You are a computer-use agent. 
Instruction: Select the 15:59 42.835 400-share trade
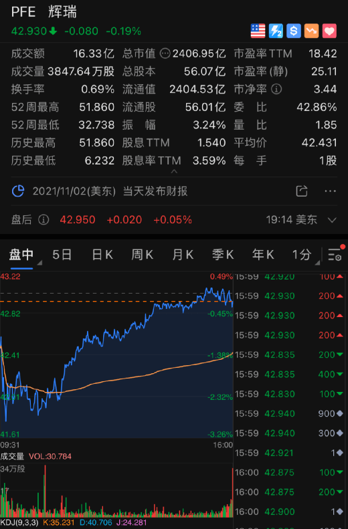pyautogui.click(x=290, y=374)
